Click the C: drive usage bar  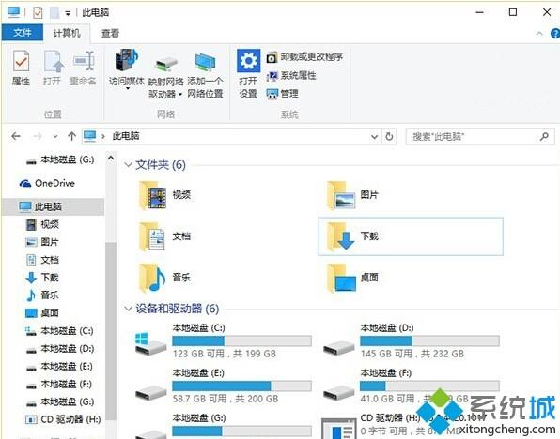click(241, 341)
